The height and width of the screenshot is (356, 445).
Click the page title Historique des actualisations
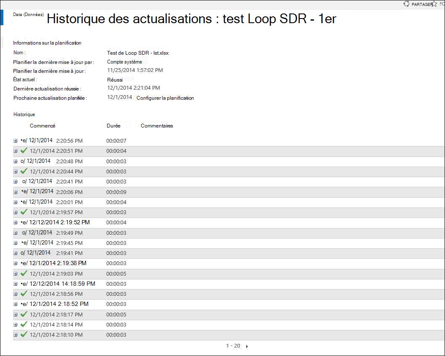pyautogui.click(x=192, y=19)
